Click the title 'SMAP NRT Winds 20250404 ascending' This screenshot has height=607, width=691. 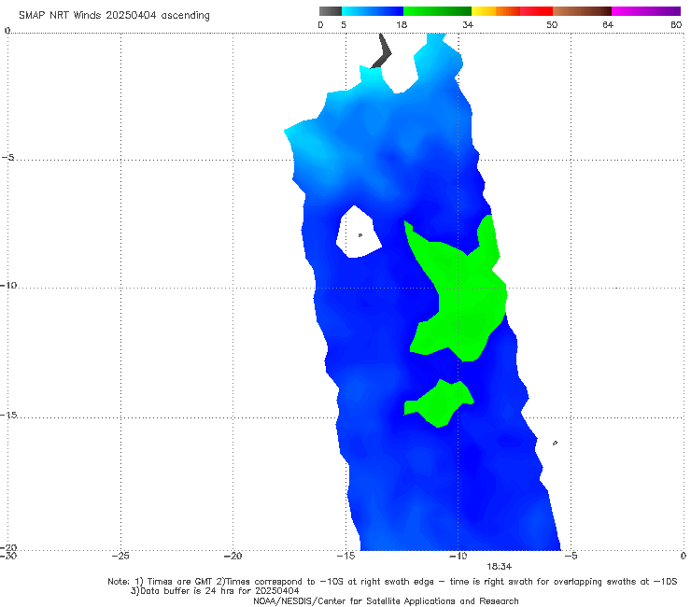click(x=114, y=16)
